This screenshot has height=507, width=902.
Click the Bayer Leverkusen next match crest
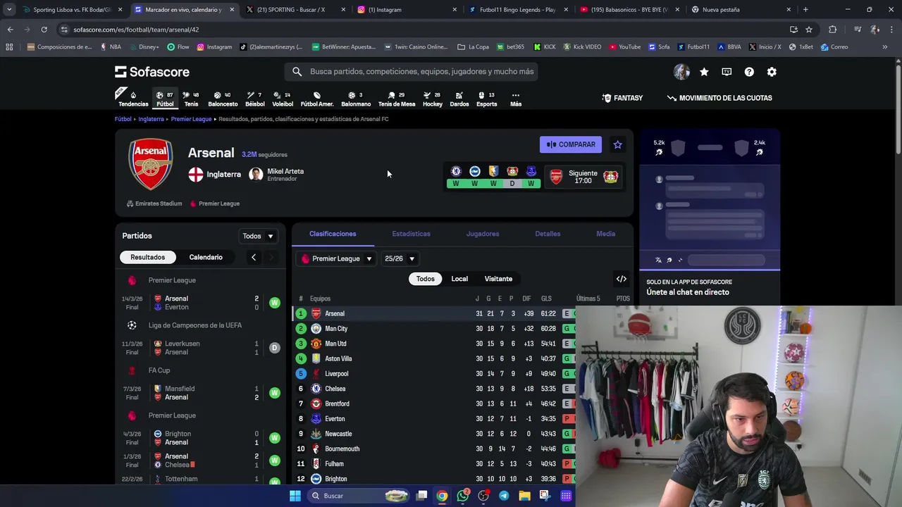610,177
